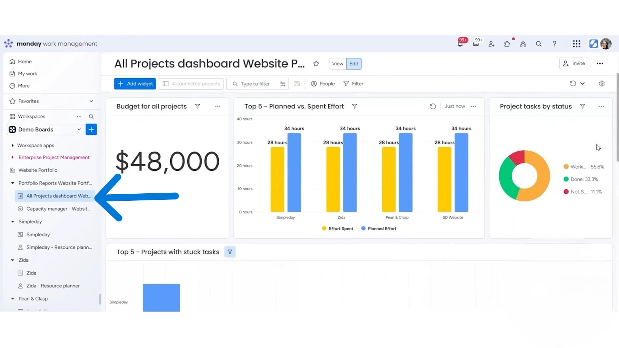Screen dimensions: 619x348
Task: Click the monday work management logo
Action: pyautogui.click(x=51, y=43)
